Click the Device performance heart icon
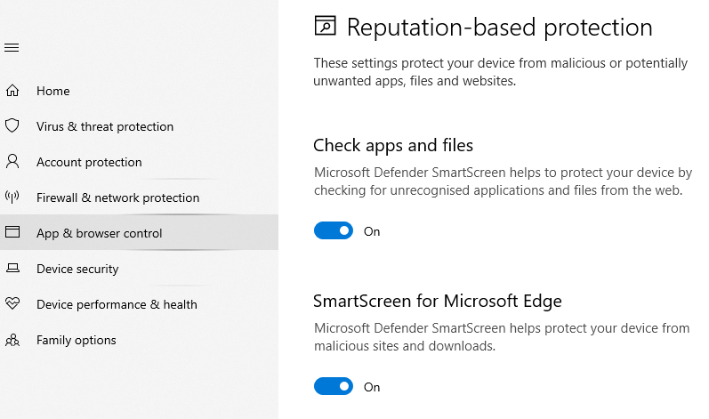The width and height of the screenshot is (709, 419). click(12, 304)
